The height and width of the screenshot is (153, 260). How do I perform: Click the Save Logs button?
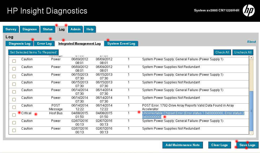(247, 145)
